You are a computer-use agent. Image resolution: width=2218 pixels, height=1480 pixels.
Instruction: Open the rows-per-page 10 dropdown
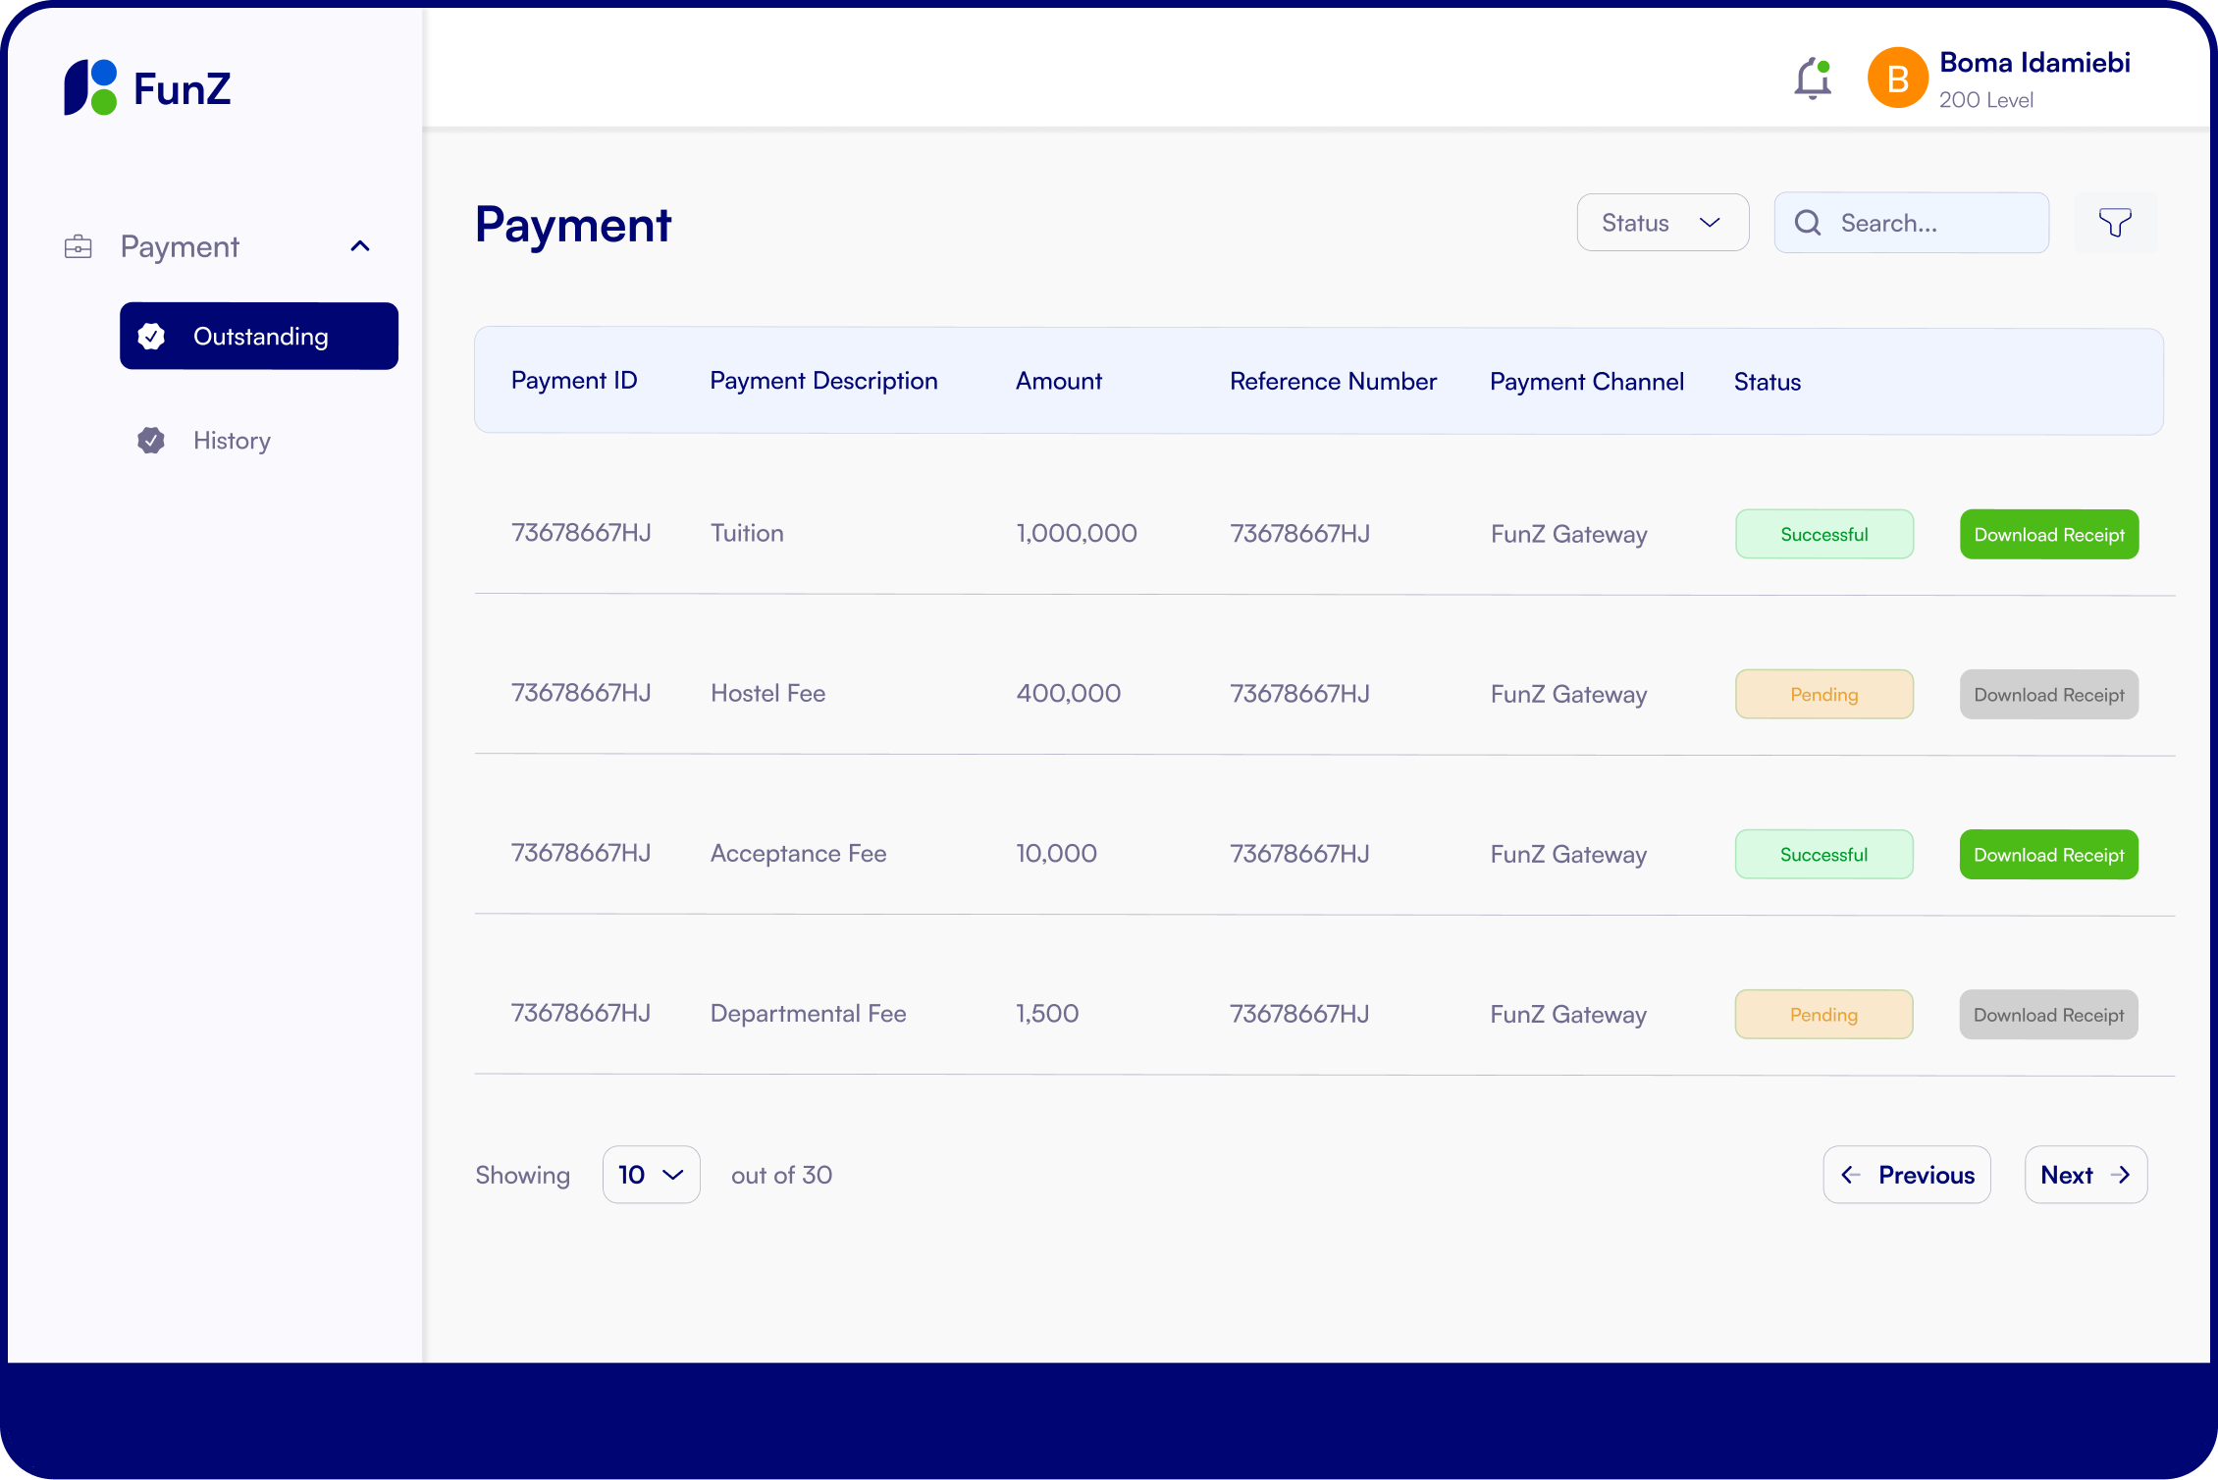coord(651,1175)
